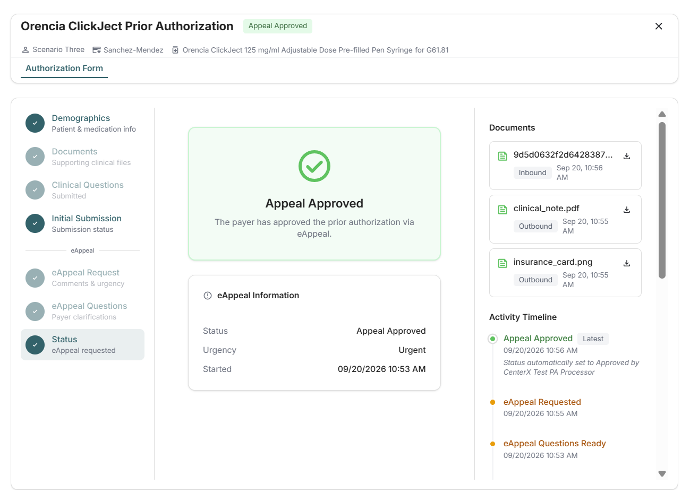
Task: Click the Appeal Approved heading in green card
Action: pos(314,204)
